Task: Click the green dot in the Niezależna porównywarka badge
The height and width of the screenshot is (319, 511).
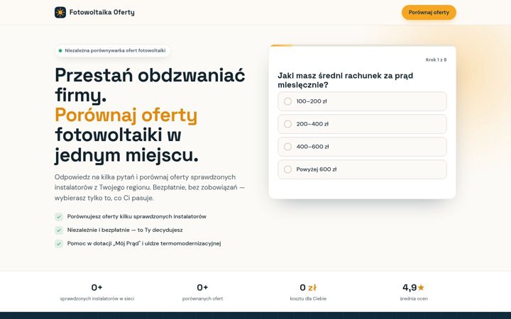Action: [60, 50]
